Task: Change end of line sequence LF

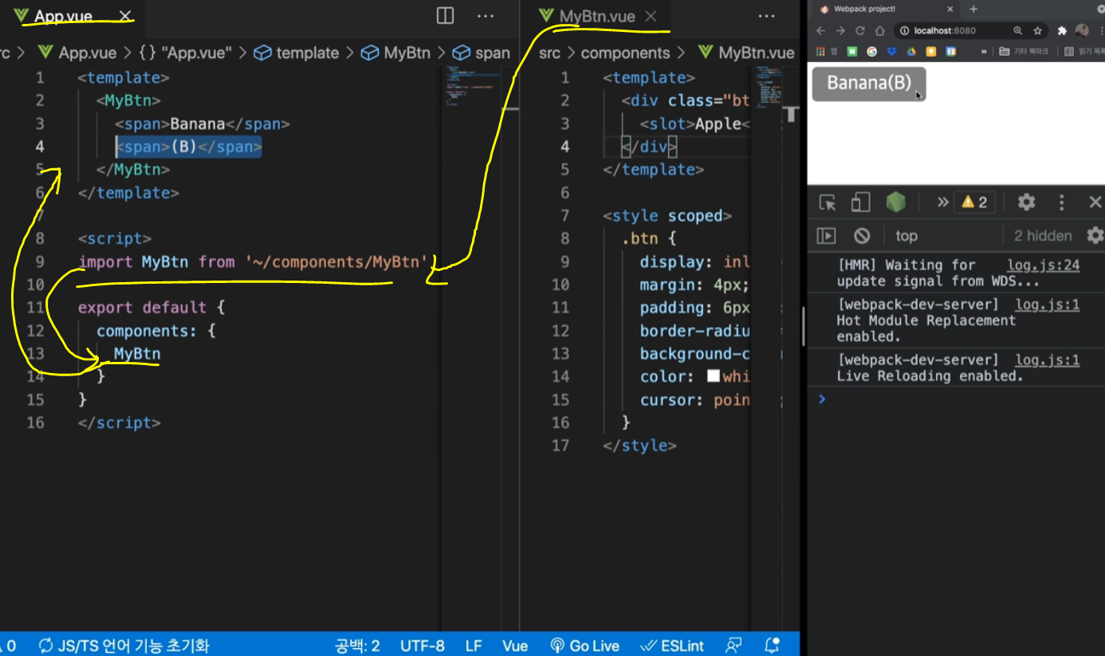Action: click(474, 645)
